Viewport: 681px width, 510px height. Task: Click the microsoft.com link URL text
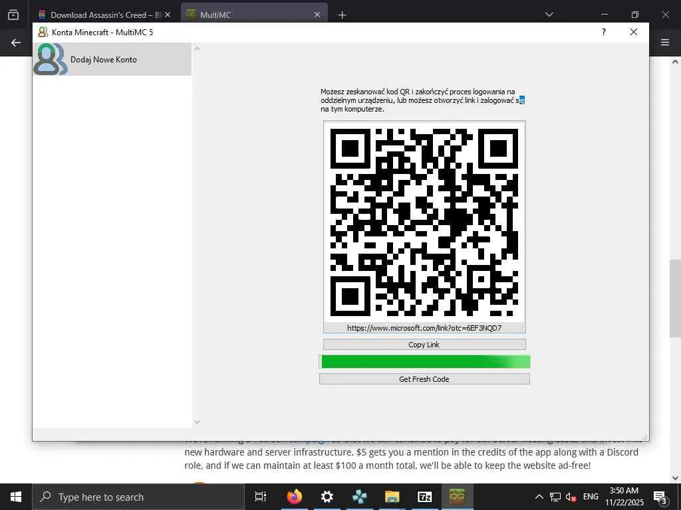[x=424, y=328]
